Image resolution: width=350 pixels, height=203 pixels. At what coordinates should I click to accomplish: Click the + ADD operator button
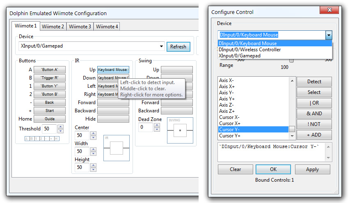click(314, 135)
